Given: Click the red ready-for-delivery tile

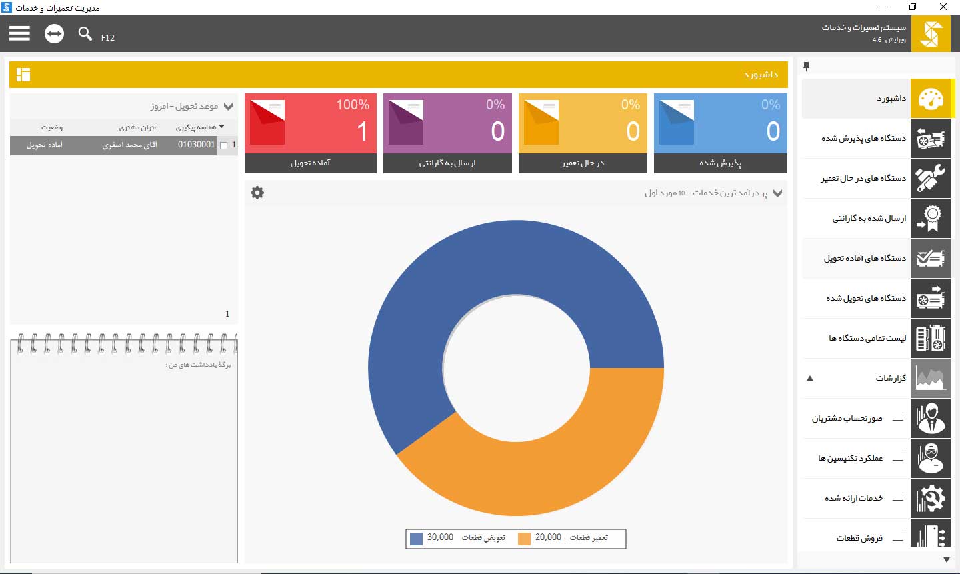Looking at the screenshot, I should tap(310, 133).
